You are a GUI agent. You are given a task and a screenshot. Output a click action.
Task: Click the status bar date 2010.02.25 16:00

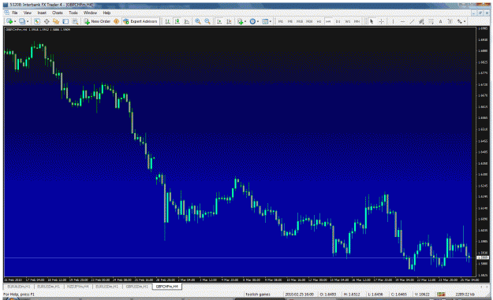tap(299, 294)
